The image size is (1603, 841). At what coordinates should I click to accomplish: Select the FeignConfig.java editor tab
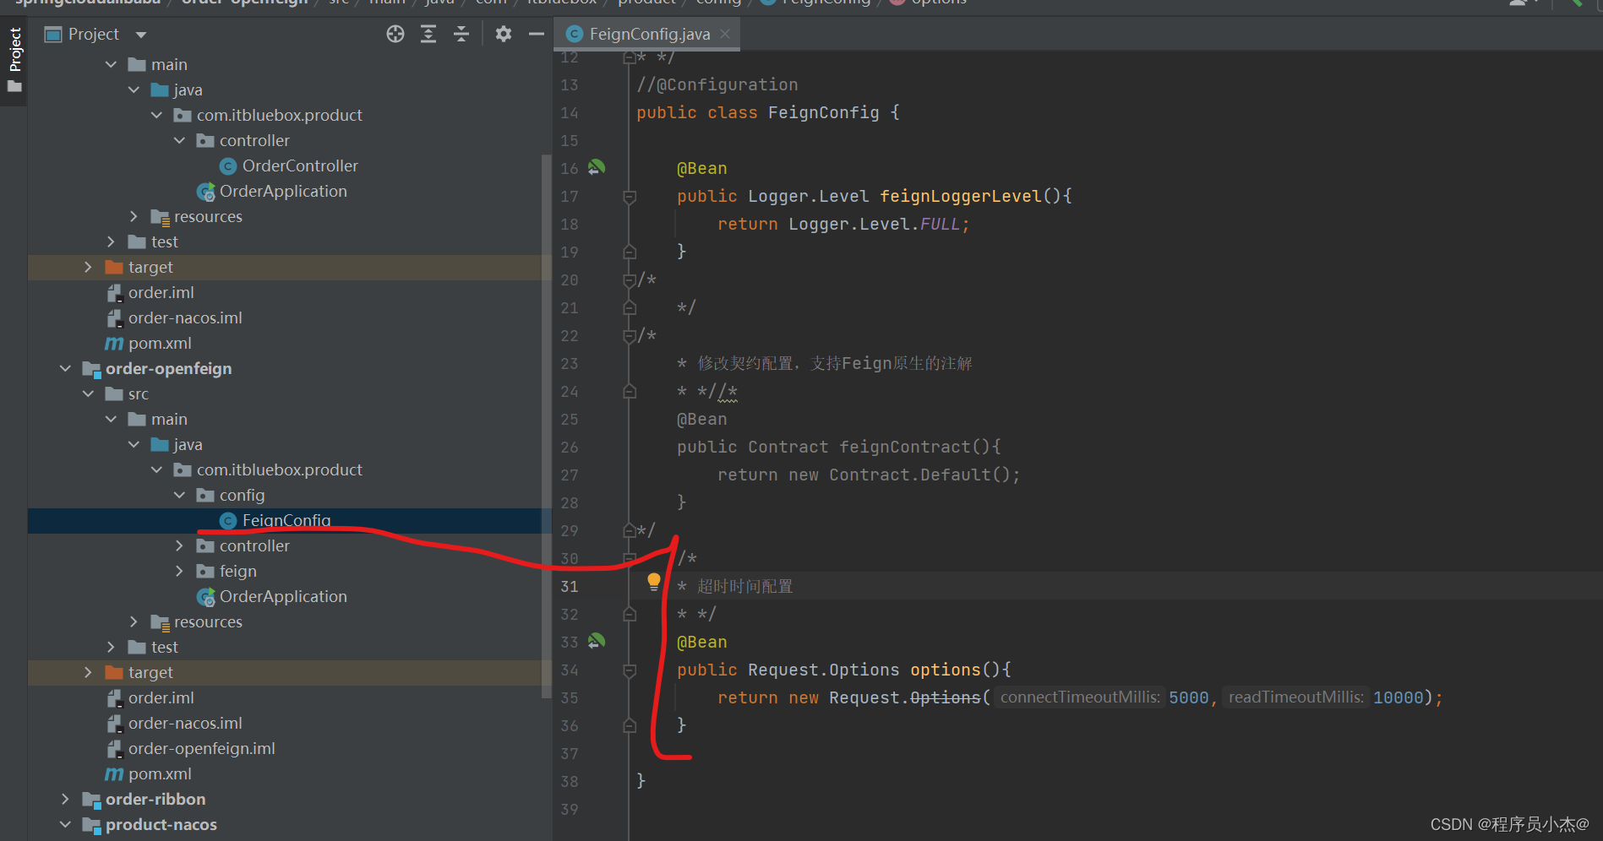point(648,34)
